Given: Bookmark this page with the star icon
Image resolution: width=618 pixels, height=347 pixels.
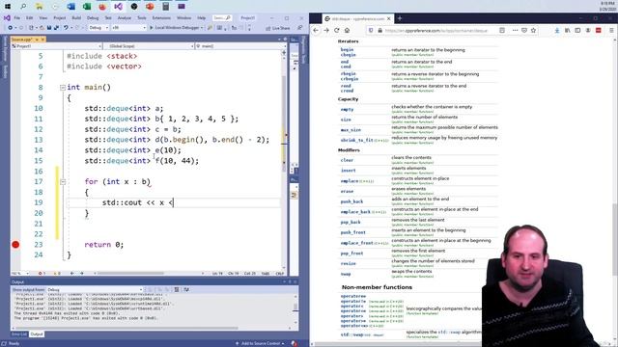Looking at the screenshot, I should click(x=533, y=30).
